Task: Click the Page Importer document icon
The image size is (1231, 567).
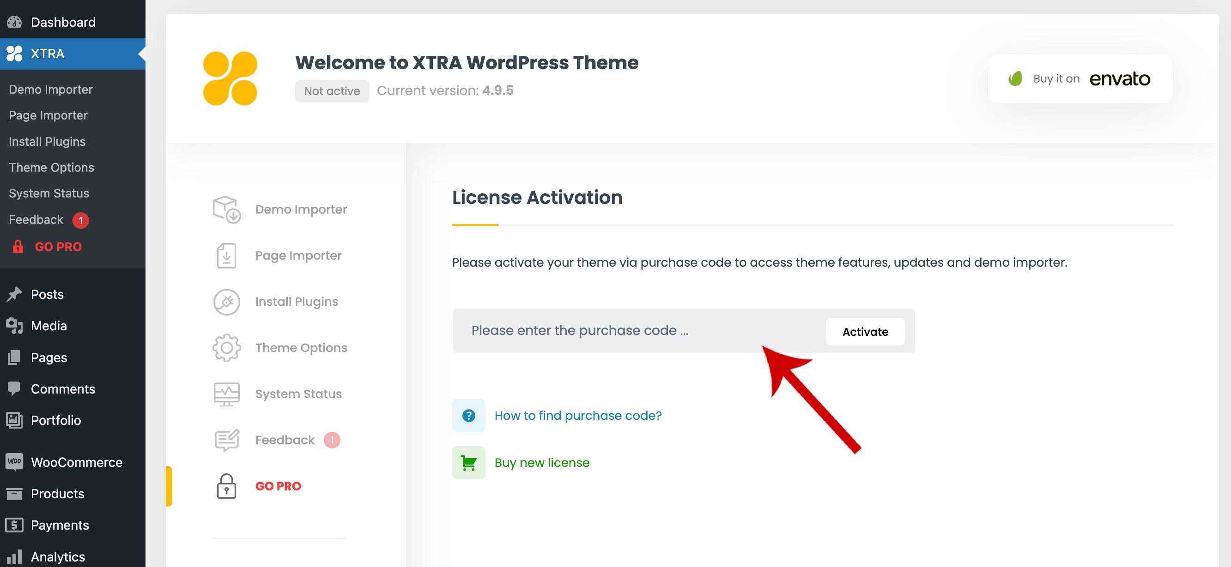Action: (226, 255)
